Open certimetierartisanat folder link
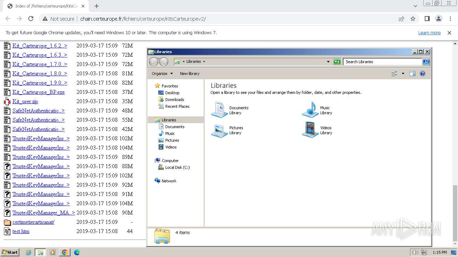The width and height of the screenshot is (458, 257). tap(33, 222)
